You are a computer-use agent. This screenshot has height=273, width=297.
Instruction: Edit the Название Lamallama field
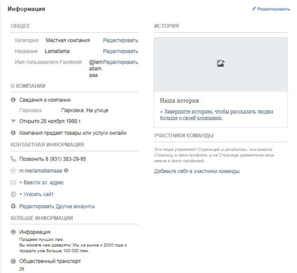tap(120, 51)
